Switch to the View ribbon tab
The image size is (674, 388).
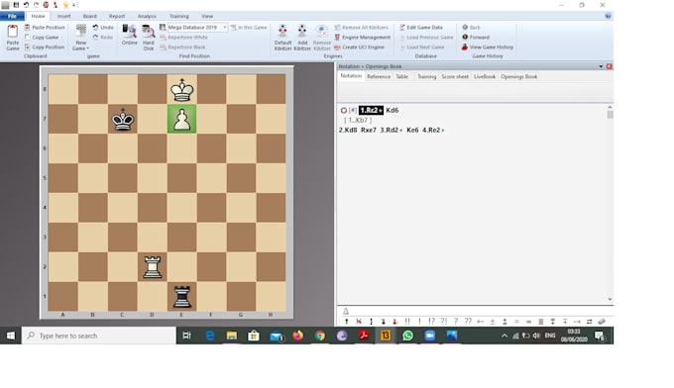click(207, 16)
